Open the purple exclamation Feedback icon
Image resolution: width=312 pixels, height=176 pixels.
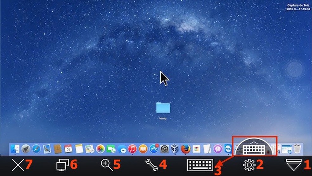pyautogui.click(x=218, y=149)
